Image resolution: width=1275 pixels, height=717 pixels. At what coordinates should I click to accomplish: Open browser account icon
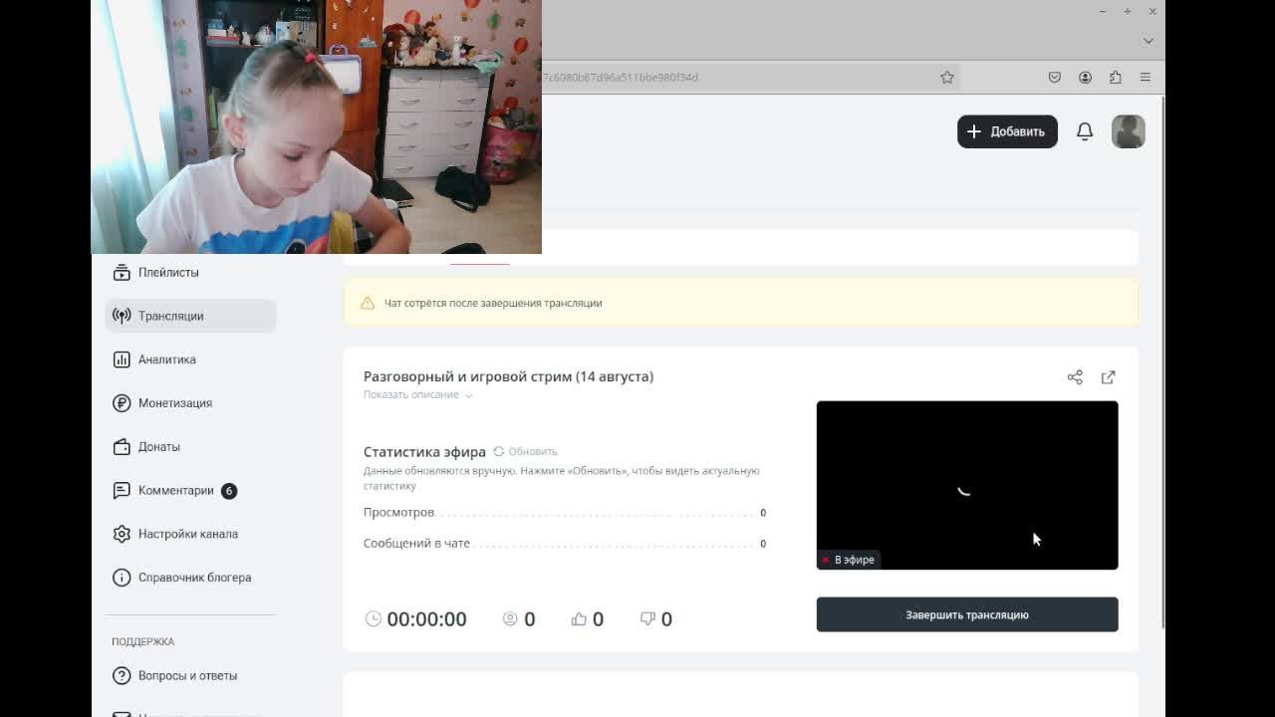pos(1086,77)
